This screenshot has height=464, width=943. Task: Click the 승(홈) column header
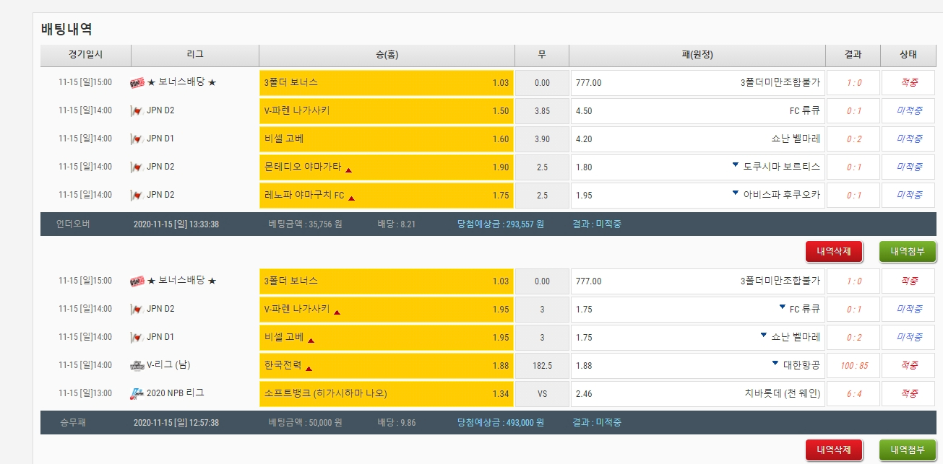pos(387,55)
